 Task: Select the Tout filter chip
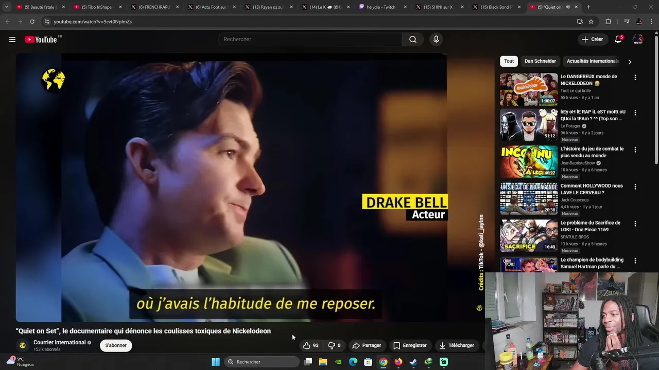[509, 61]
